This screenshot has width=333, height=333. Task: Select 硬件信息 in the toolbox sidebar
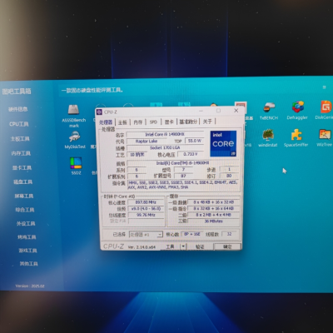point(17,109)
